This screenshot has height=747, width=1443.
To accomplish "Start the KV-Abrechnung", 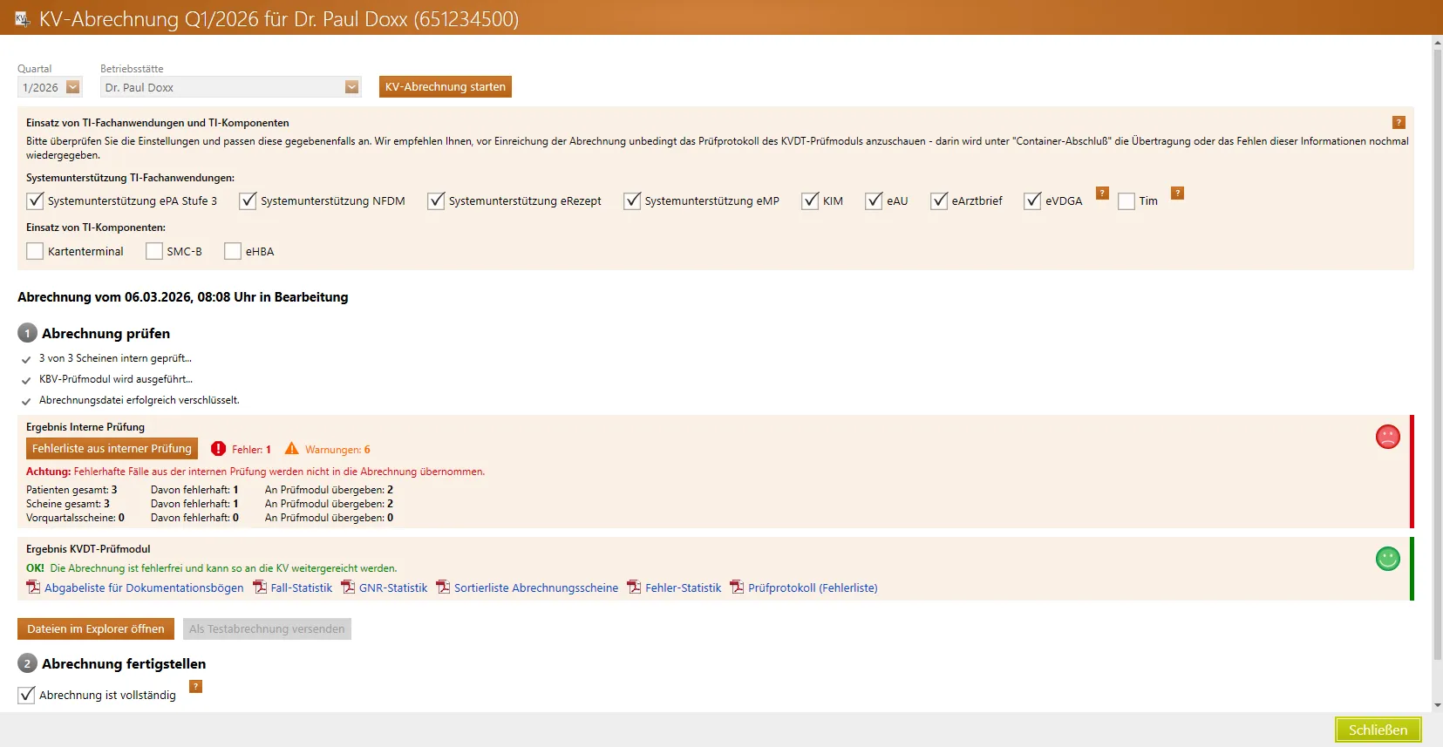I will pos(445,87).
